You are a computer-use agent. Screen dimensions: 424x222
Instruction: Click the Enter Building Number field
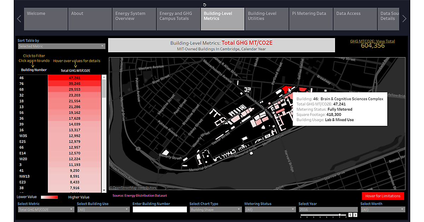(x=160, y=209)
